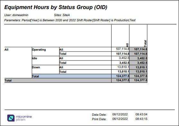179x126 pixels.
Task: Click the rotated 'Total' column header
Action: pos(145,44)
